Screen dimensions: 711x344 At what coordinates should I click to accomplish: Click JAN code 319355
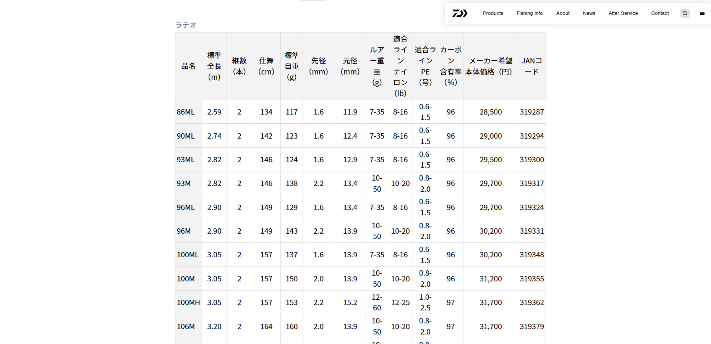click(x=532, y=279)
